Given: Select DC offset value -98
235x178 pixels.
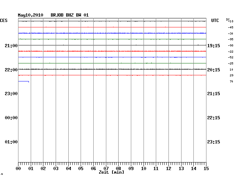Looking at the screenshot, I should [x=231, y=45].
